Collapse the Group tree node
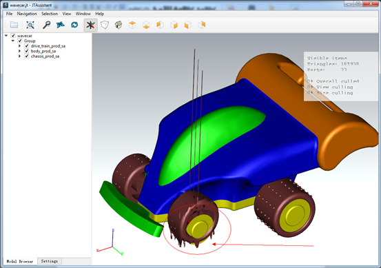Viewport: 381px width, 268px height. pos(13,41)
